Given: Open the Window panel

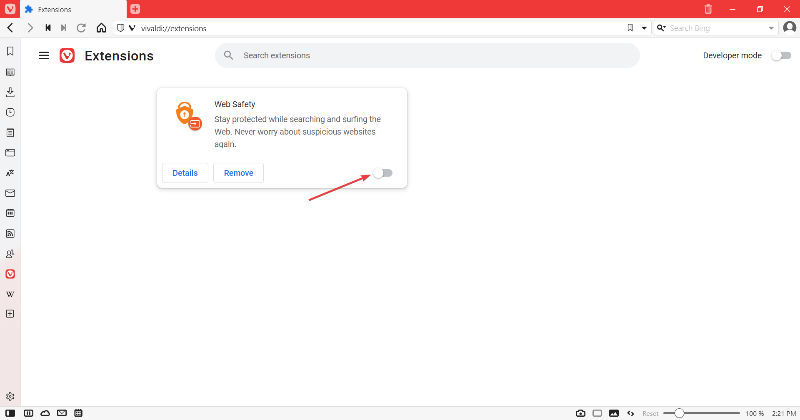Looking at the screenshot, I should (10, 153).
